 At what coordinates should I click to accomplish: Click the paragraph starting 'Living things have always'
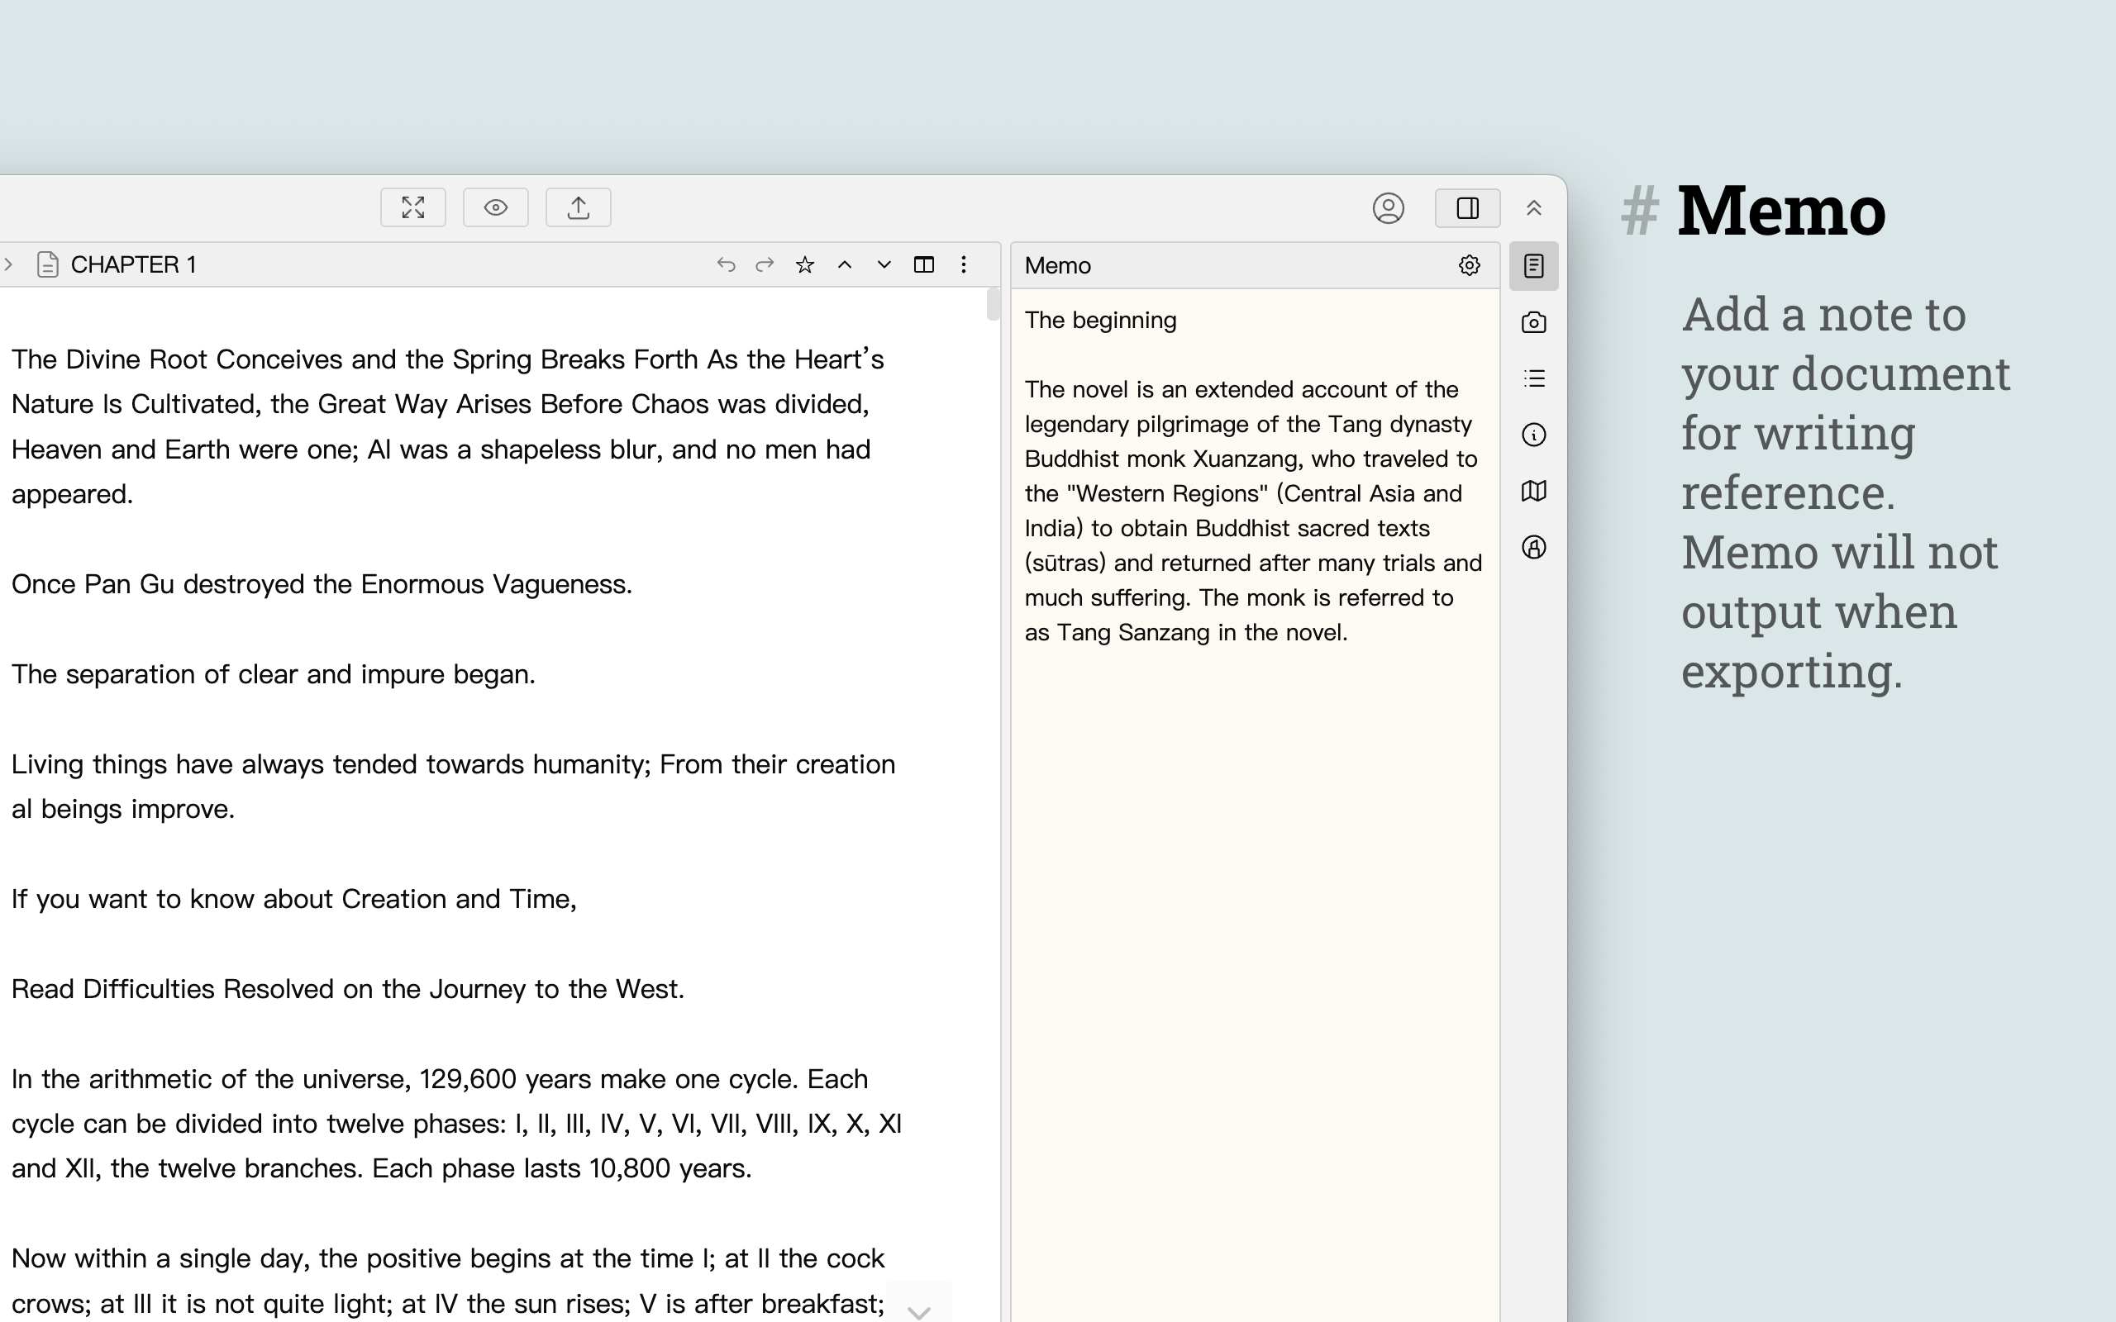pyautogui.click(x=453, y=786)
